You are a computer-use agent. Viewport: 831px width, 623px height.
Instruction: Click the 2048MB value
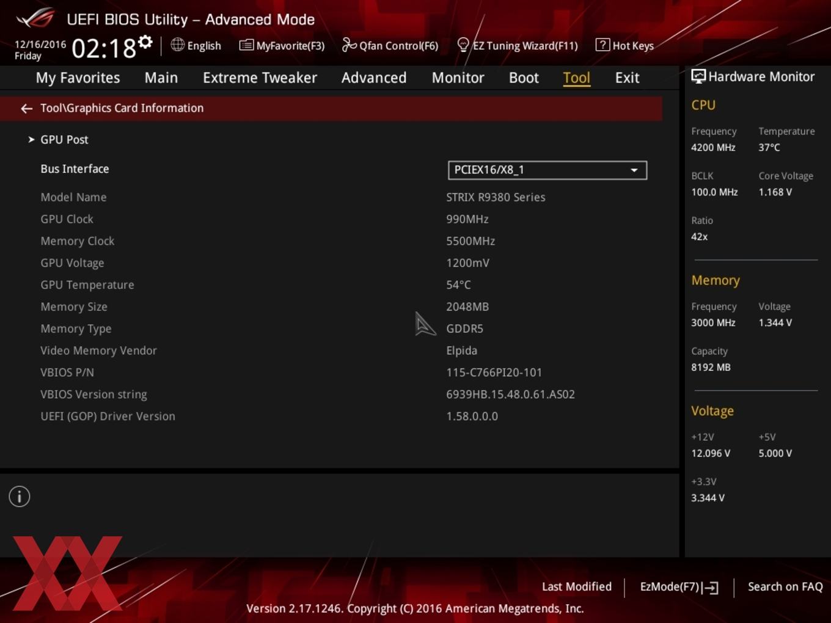tap(467, 307)
